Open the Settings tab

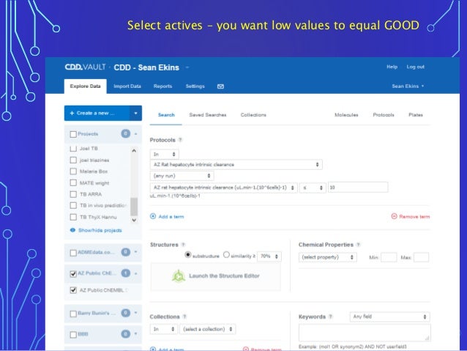195,86
